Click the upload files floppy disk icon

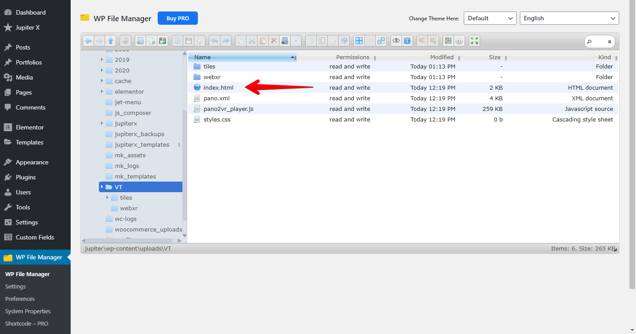coord(163,41)
